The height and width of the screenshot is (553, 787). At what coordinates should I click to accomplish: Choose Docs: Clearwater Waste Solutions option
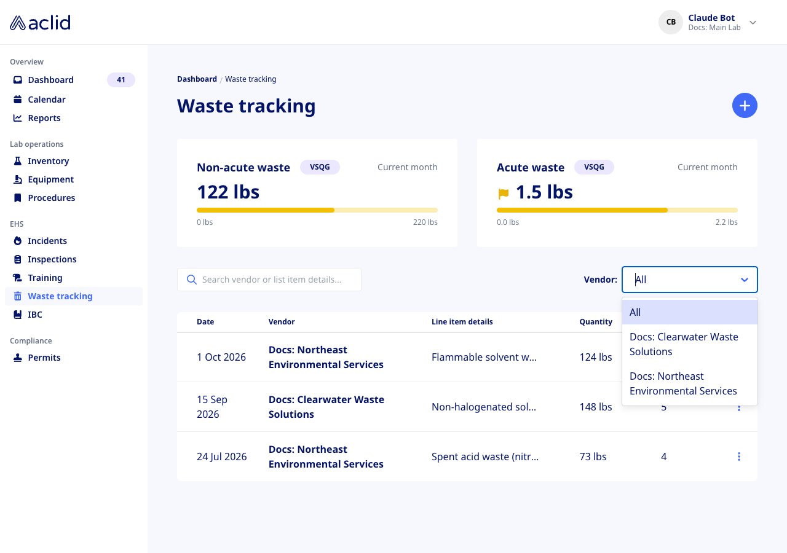pyautogui.click(x=690, y=344)
